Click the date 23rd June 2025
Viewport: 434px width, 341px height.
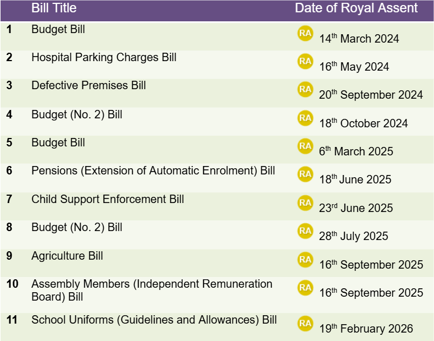tap(356, 208)
